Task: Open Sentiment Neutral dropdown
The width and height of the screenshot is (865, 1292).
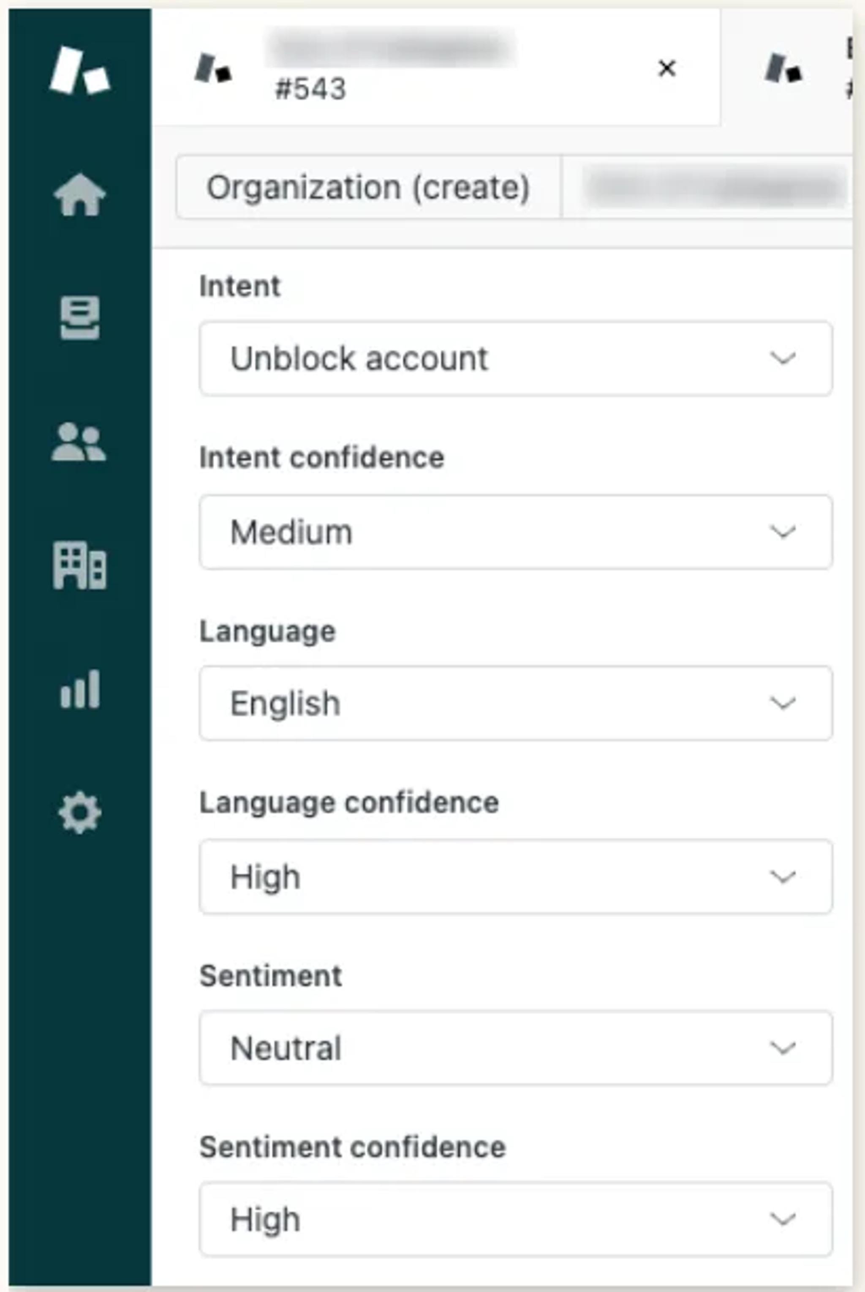Action: (515, 1048)
